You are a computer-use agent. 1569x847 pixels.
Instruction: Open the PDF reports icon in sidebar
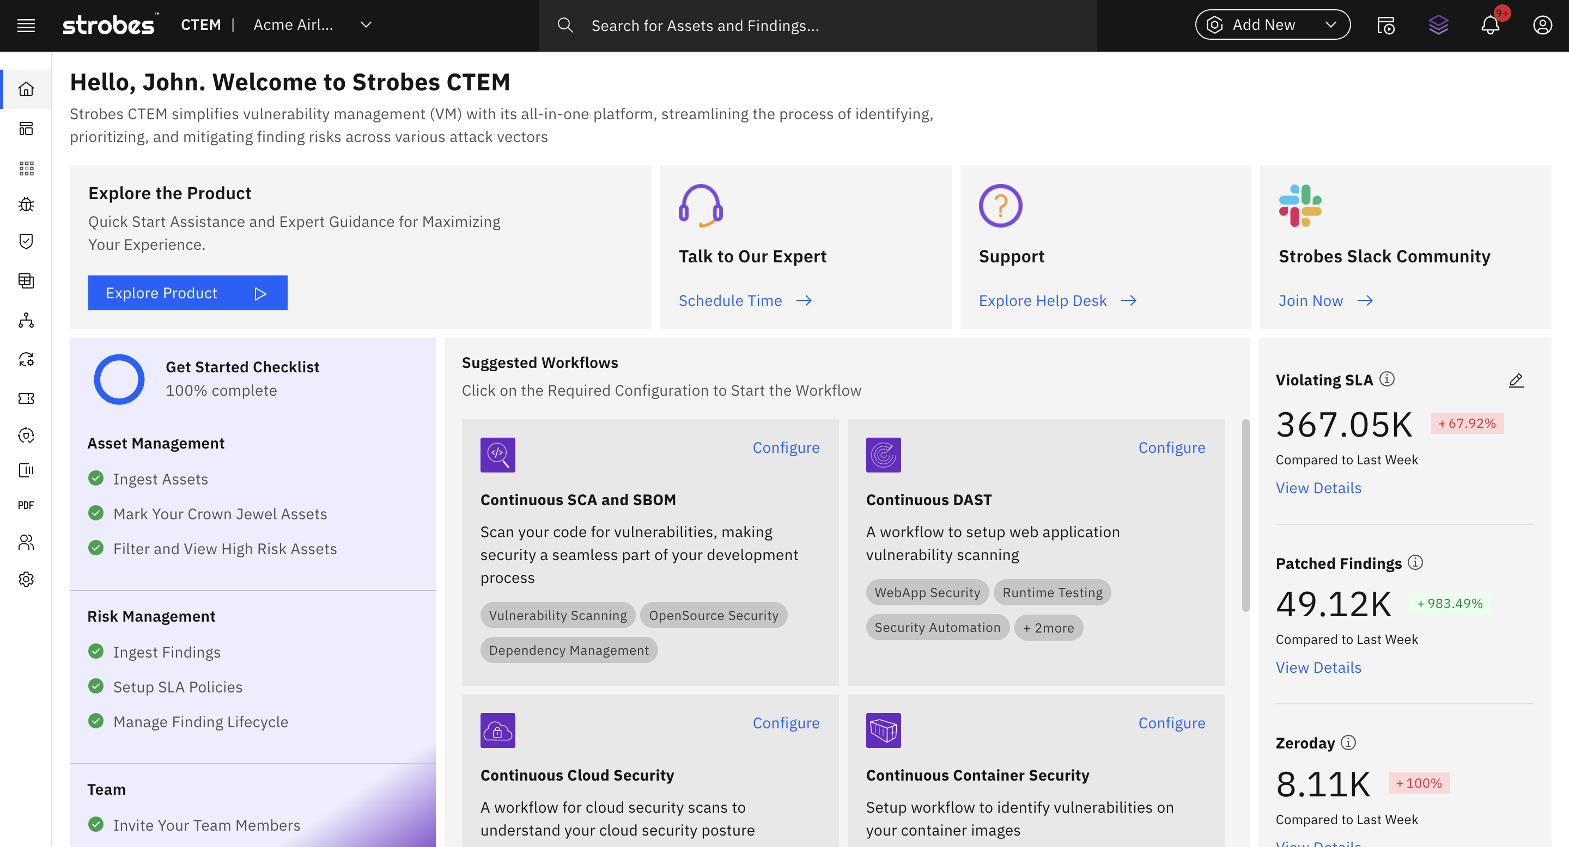[26, 505]
